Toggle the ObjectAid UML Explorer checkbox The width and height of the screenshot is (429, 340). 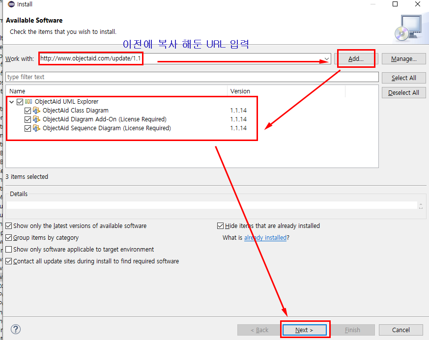(20, 102)
